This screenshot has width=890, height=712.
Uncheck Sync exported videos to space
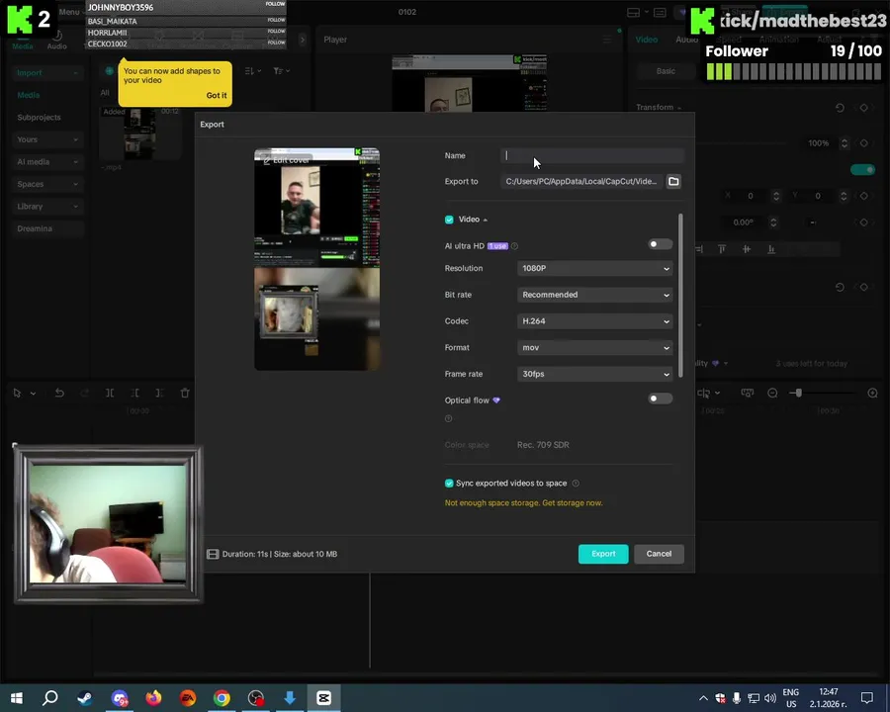coord(449,484)
